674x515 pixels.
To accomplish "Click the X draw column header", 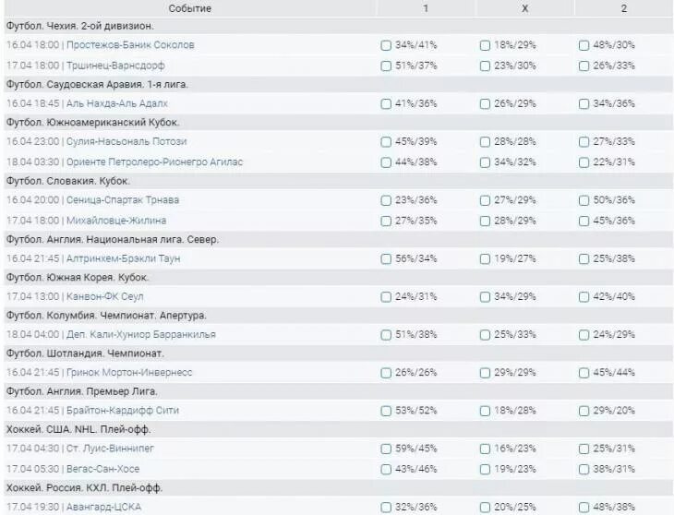I will point(524,8).
